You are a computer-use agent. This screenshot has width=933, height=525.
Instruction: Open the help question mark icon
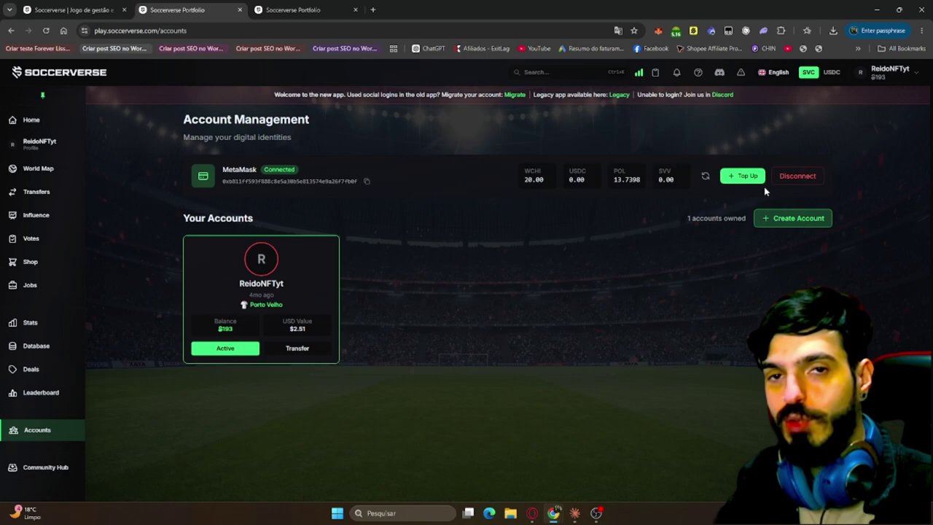point(698,72)
